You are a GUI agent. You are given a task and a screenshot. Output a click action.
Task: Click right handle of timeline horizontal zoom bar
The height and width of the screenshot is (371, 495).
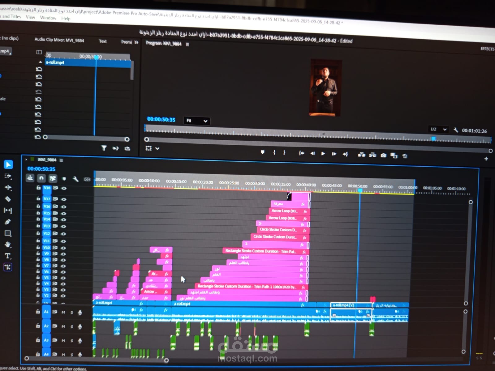tap(166, 360)
